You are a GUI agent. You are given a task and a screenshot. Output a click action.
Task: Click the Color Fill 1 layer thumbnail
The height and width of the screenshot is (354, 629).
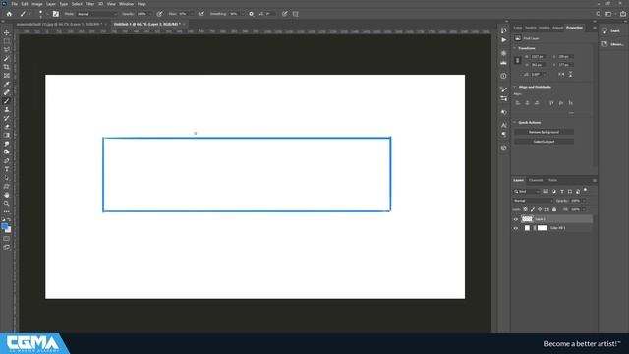click(527, 228)
